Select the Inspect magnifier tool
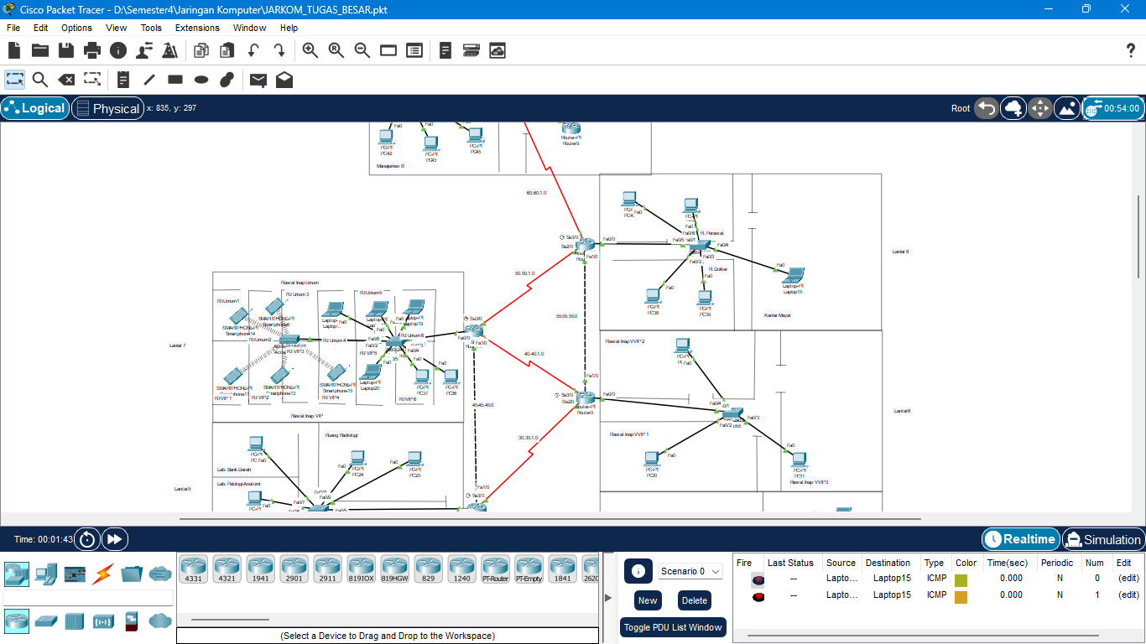1146x644 pixels. point(39,80)
